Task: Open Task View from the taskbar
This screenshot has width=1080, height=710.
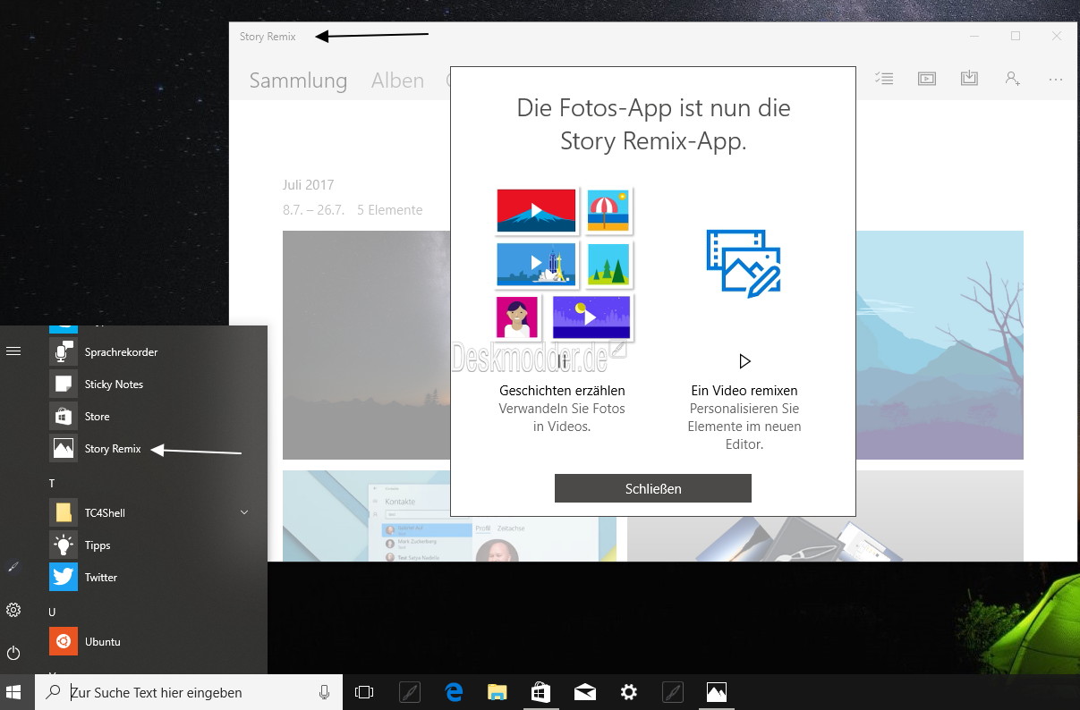Action: 364,692
